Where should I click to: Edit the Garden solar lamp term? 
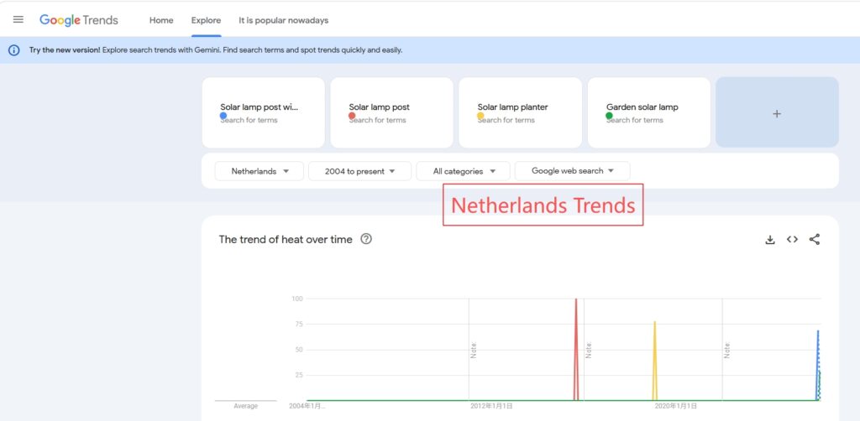tap(642, 107)
